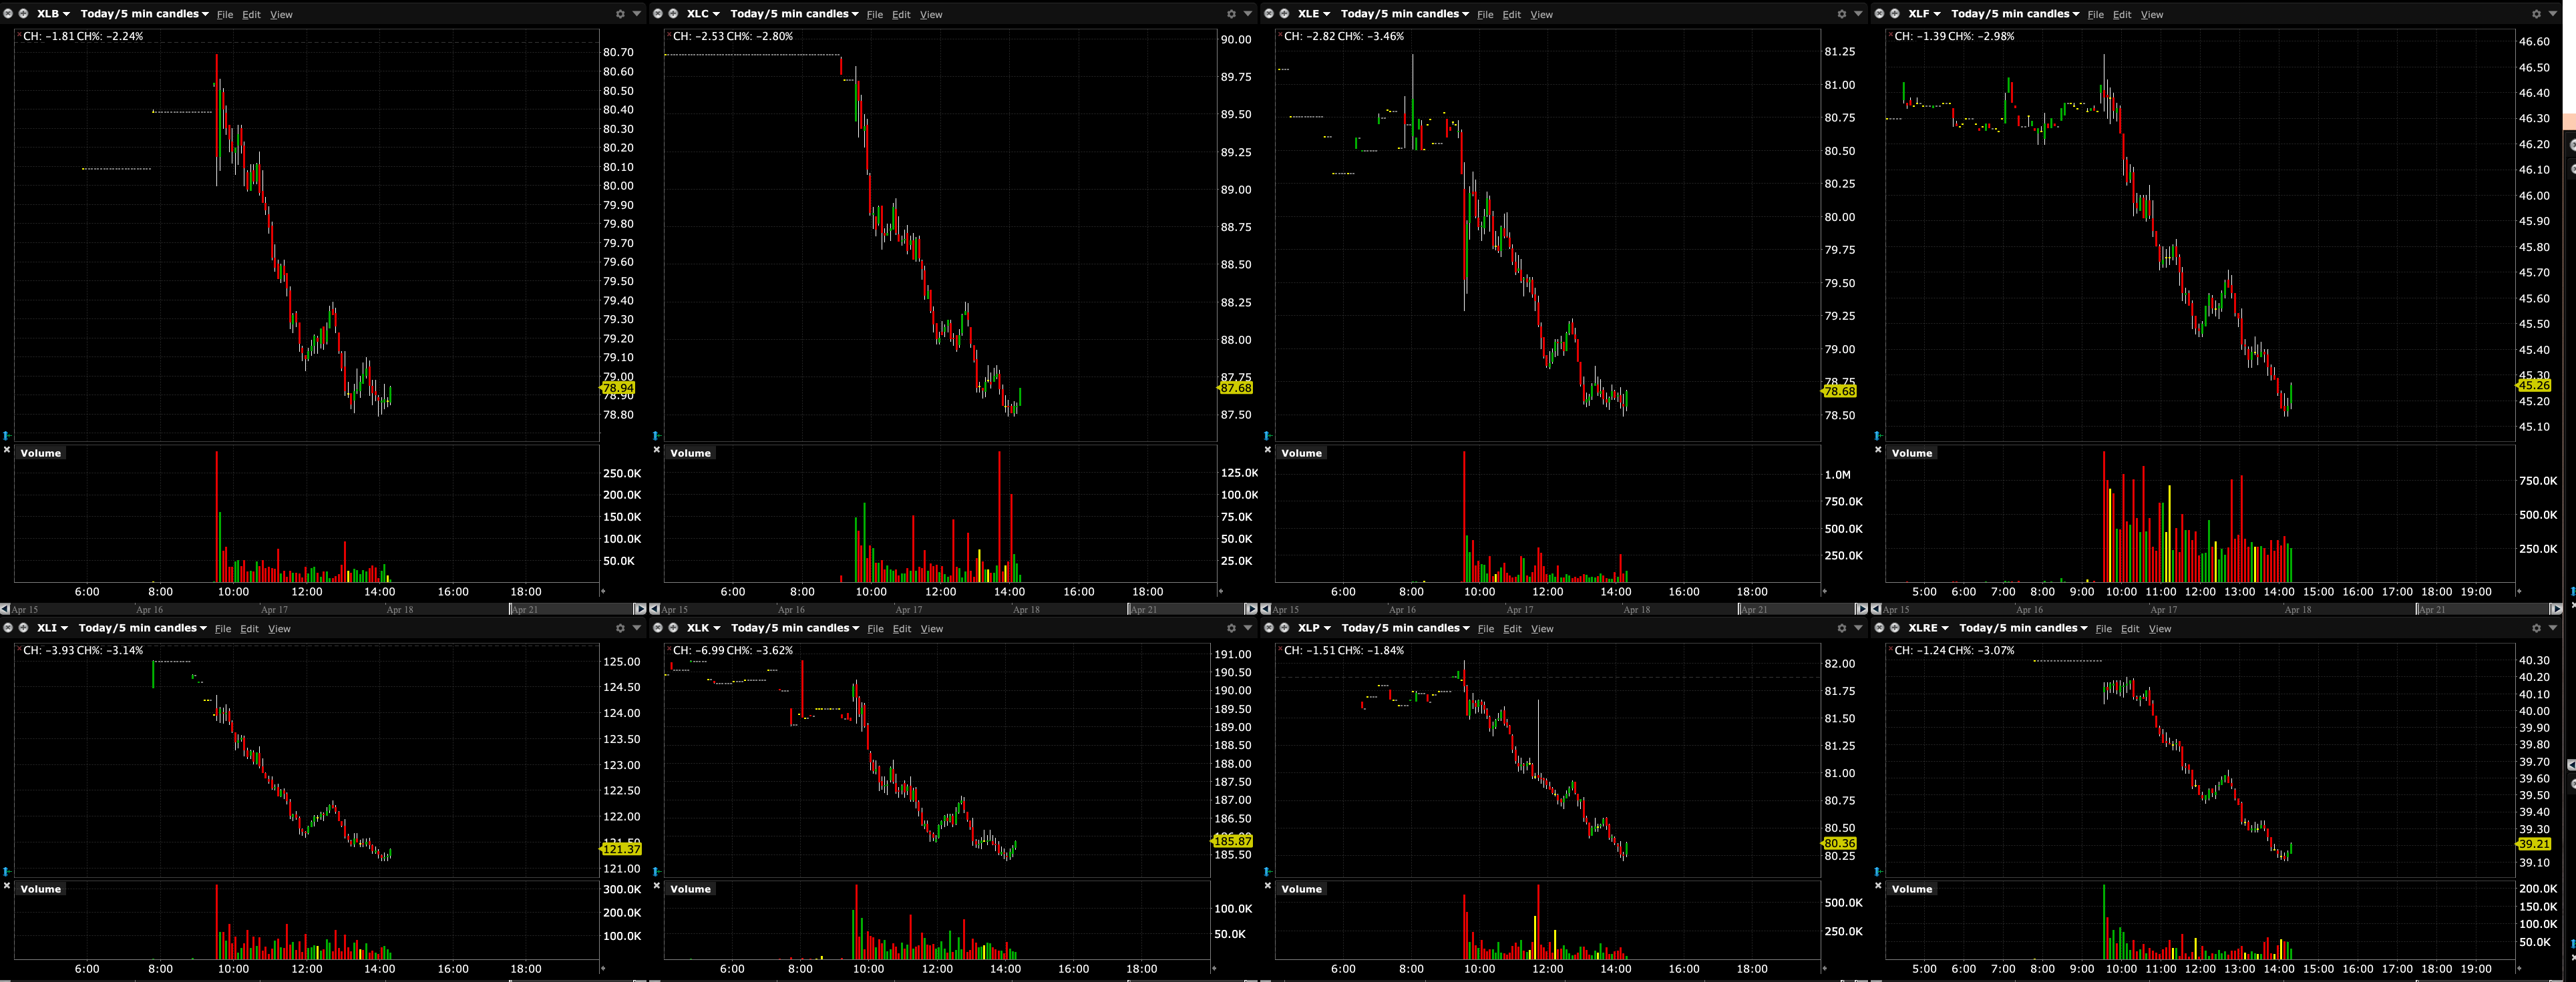
Task: Expand the arrow menu next to the XLI gear
Action: (636, 628)
